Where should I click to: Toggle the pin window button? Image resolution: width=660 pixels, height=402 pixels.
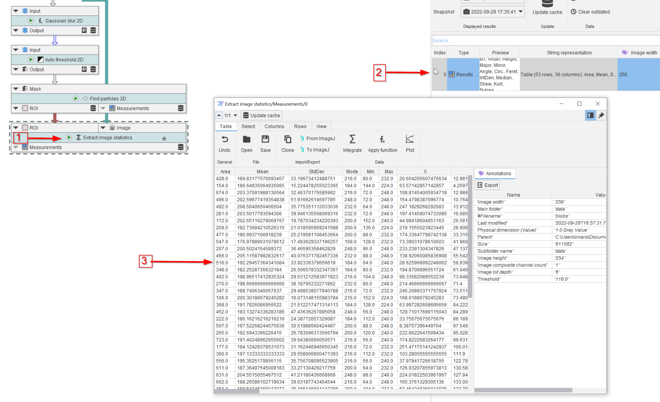click(x=601, y=115)
